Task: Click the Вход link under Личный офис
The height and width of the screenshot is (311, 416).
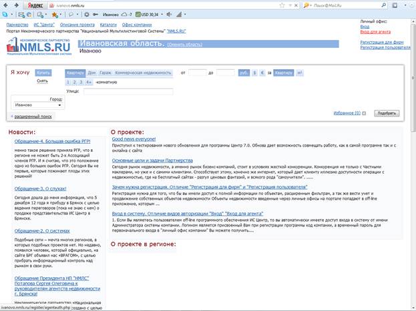Action: 365,27
